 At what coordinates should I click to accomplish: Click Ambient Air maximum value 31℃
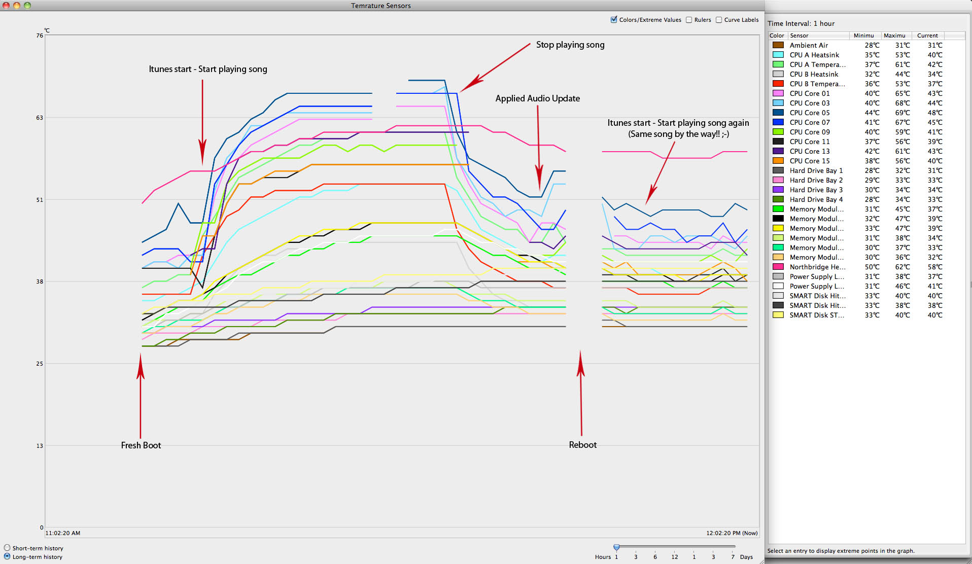902,45
